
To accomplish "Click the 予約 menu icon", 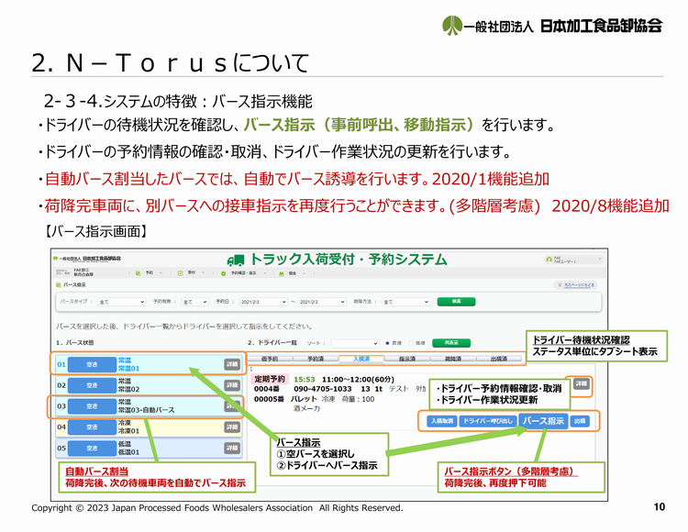I will point(138,273).
